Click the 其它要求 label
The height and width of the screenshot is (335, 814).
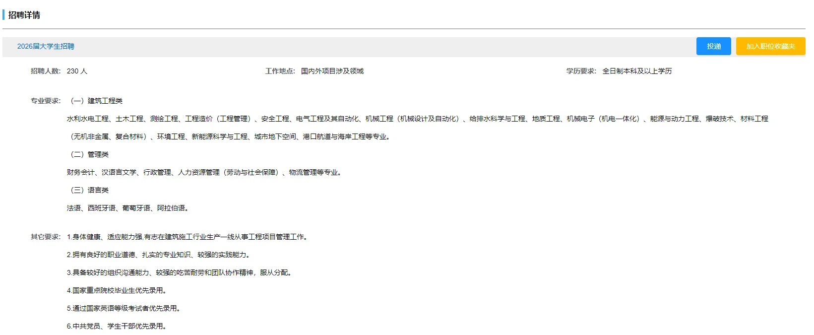[46, 237]
